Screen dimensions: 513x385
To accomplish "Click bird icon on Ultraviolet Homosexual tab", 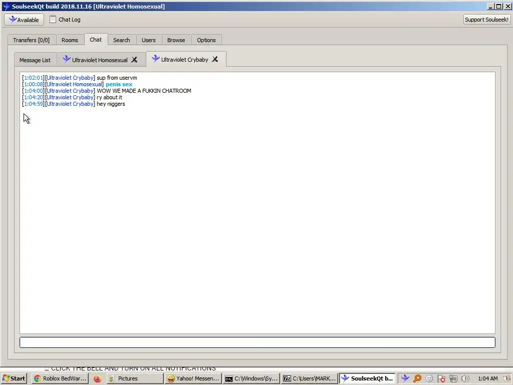I will point(67,59).
